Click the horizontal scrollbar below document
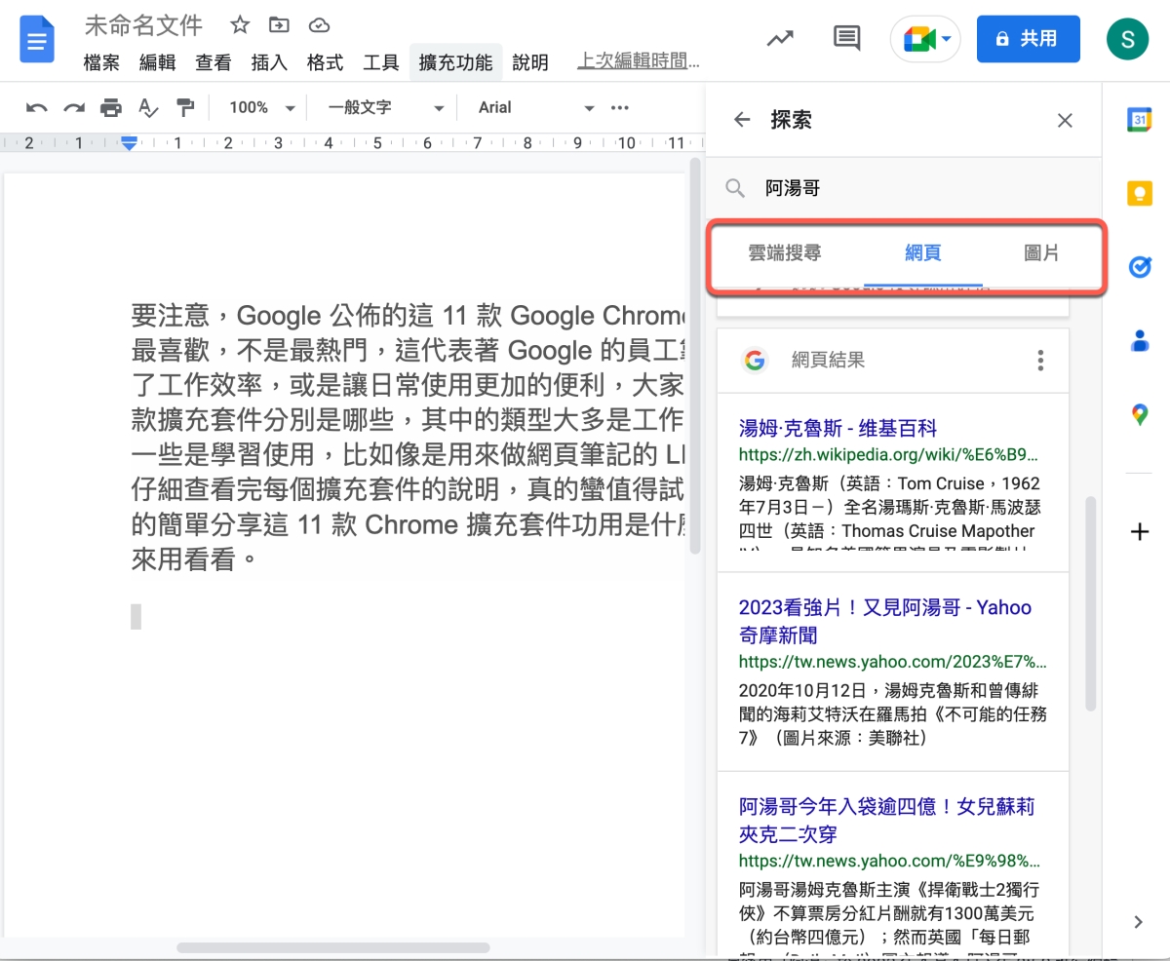 click(x=331, y=946)
